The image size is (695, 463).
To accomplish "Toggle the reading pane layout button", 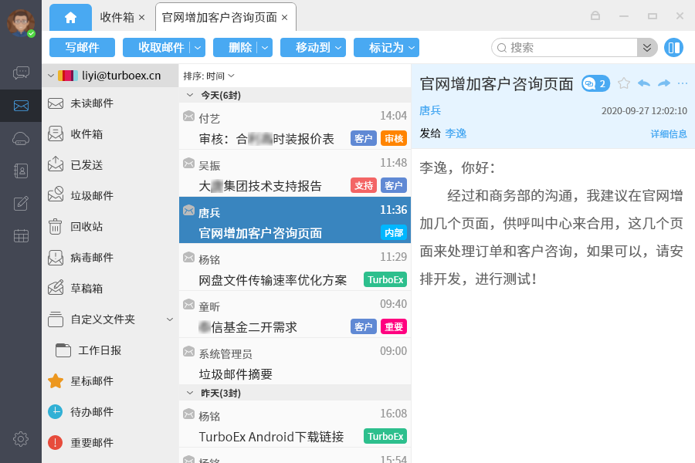I will pos(673,48).
